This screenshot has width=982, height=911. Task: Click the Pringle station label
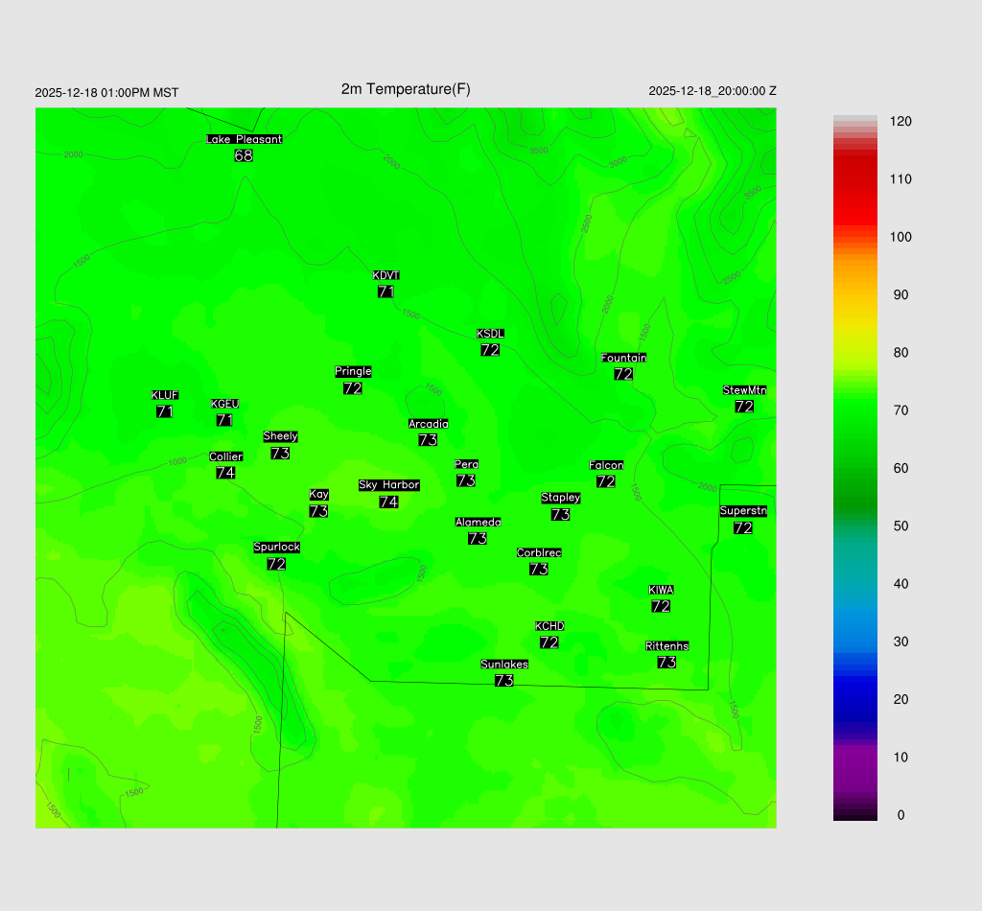coord(353,371)
